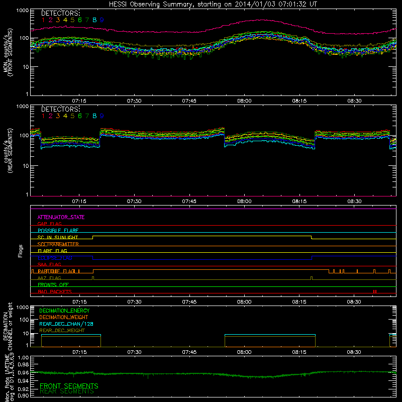Click the 1.00 tick on livetime y-axis
Screen dimensions: 402x402
23,358
